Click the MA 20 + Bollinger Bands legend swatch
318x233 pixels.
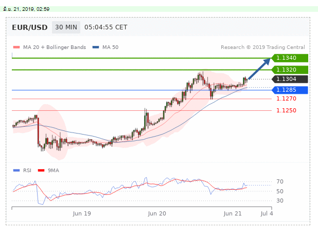(x=16, y=47)
